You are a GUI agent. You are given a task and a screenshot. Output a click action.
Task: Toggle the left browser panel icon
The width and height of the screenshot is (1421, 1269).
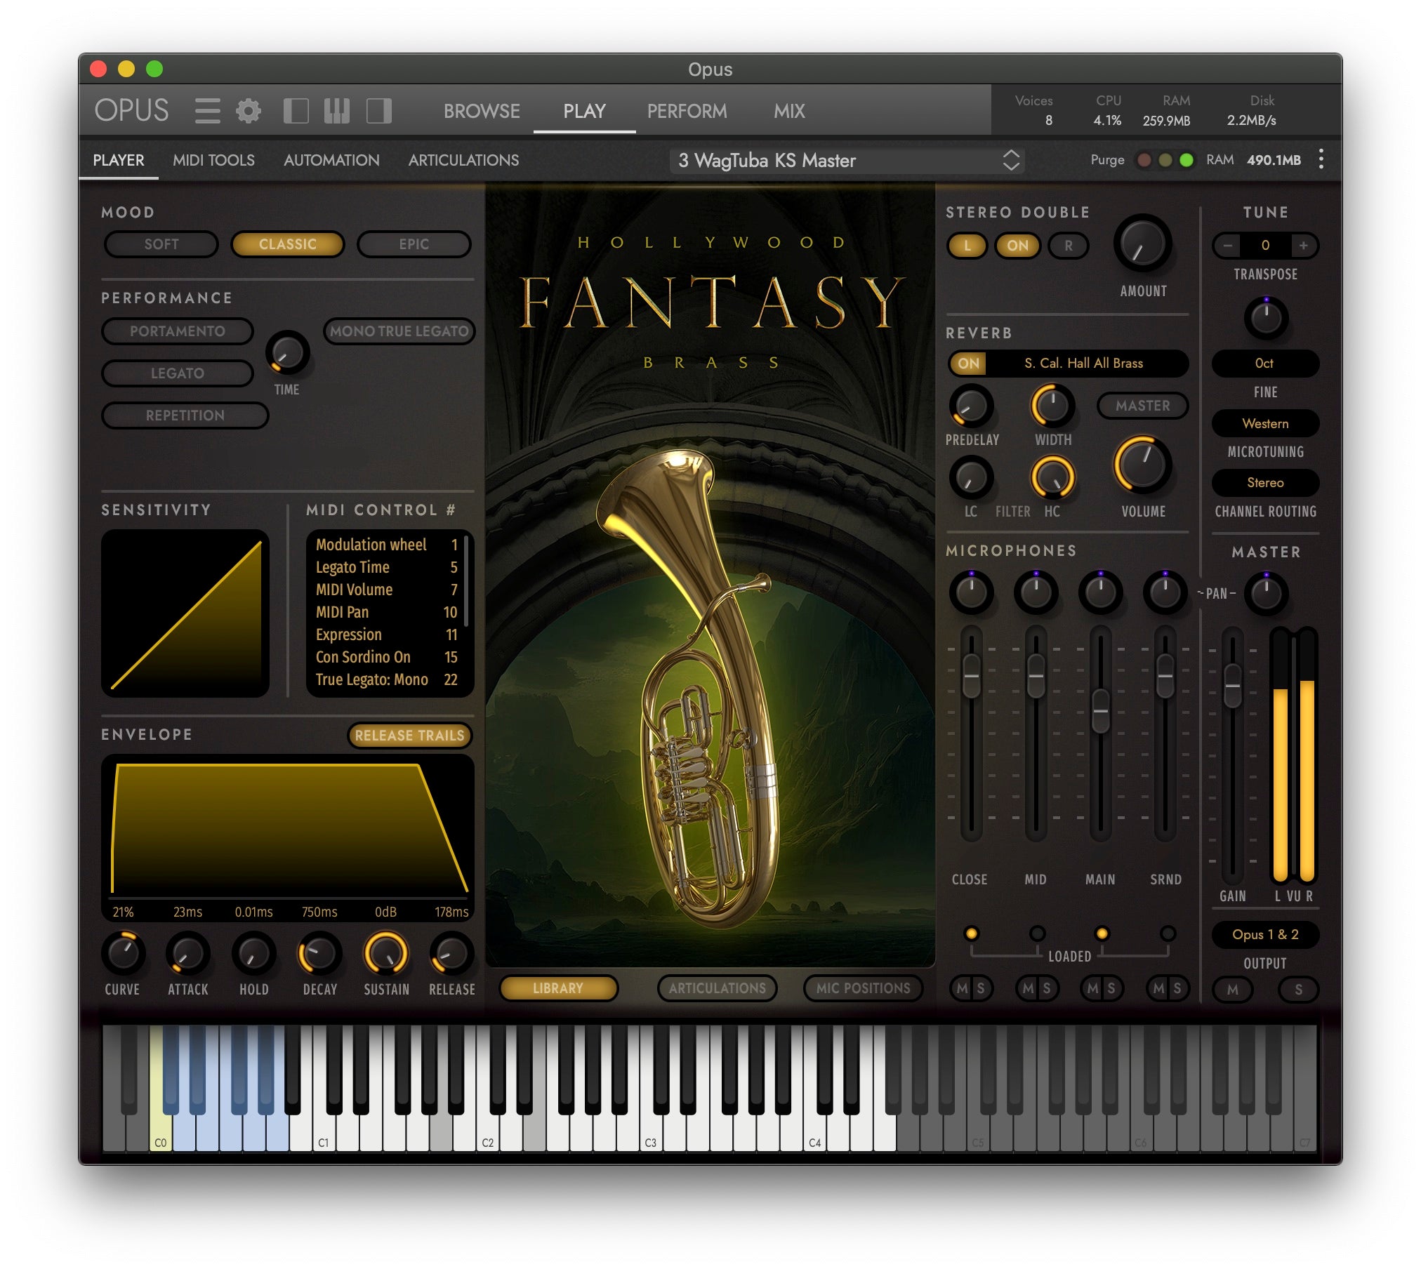point(296,111)
